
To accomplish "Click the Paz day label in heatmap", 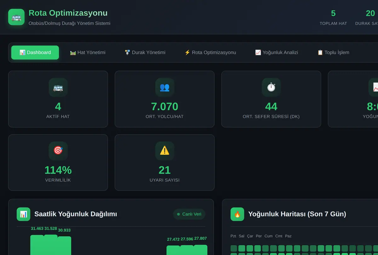I will pos(288,236).
